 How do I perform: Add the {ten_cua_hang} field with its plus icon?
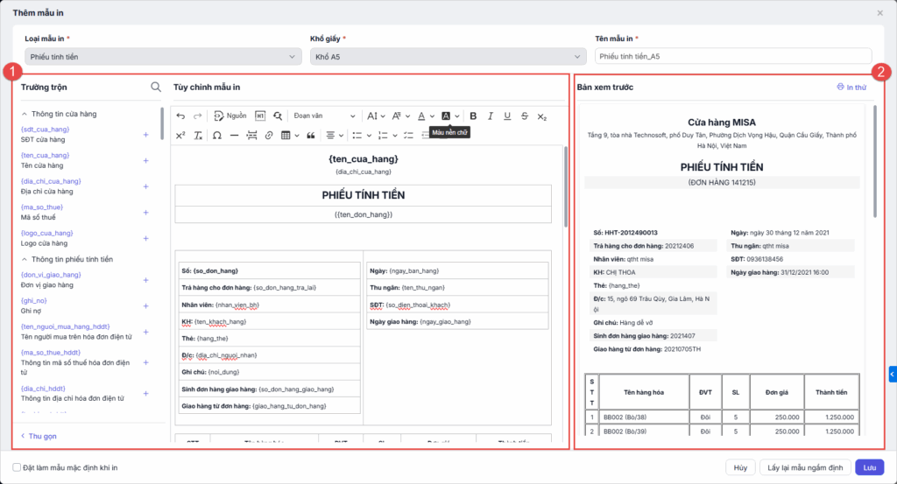point(146,160)
